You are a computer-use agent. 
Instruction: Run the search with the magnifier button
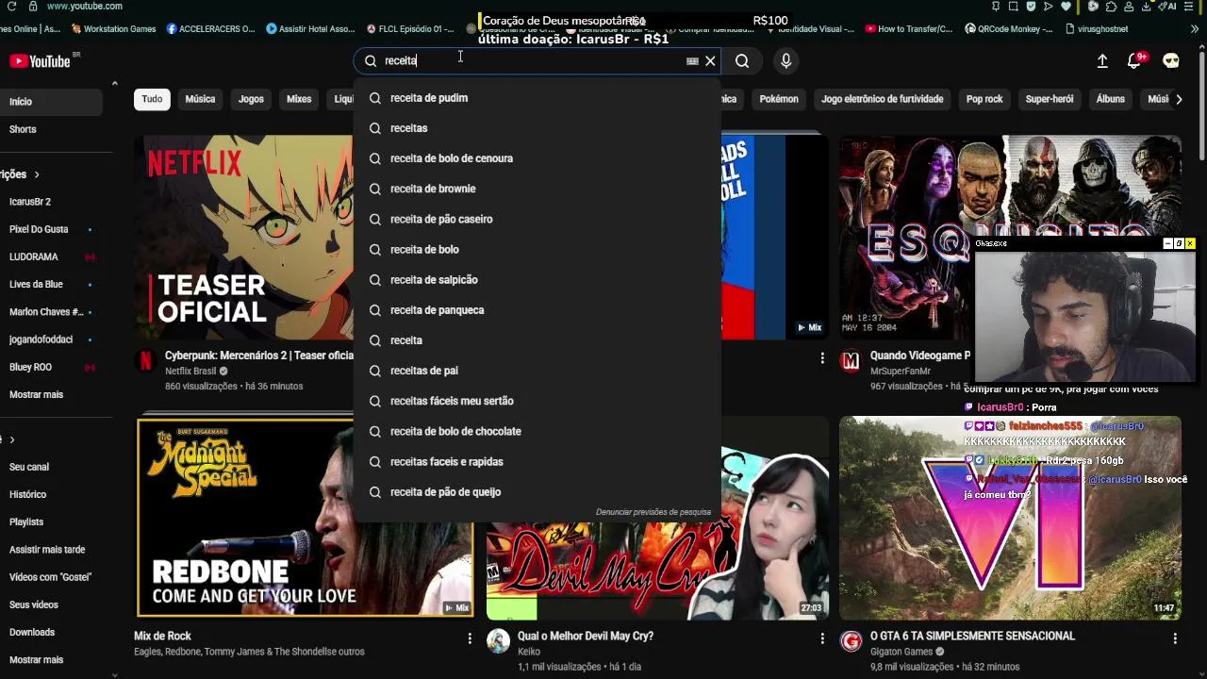(x=742, y=61)
